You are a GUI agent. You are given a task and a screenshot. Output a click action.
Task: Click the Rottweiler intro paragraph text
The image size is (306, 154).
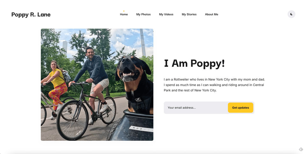[x=214, y=85]
